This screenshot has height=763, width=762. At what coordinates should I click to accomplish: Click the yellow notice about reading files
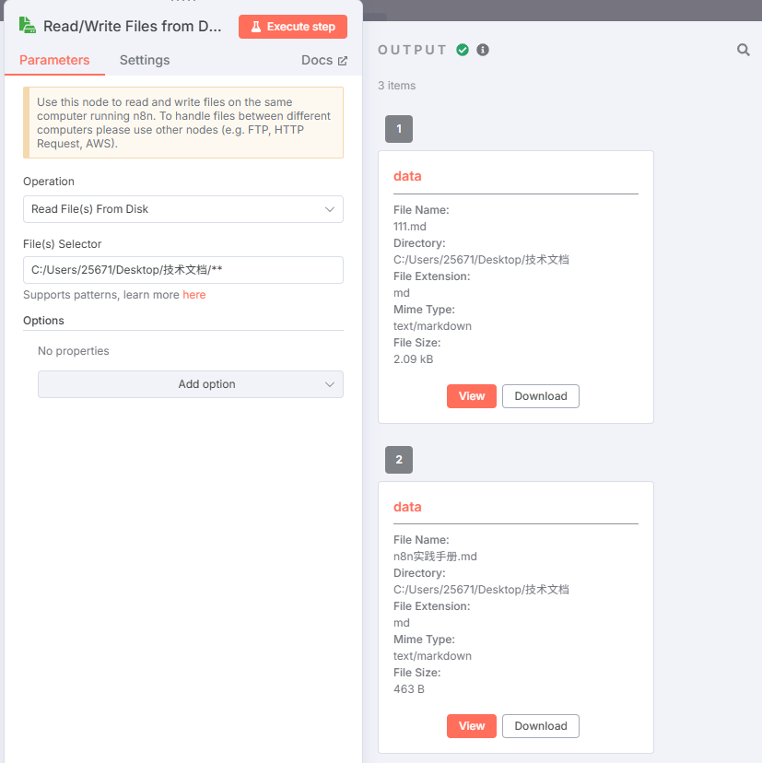pos(183,123)
